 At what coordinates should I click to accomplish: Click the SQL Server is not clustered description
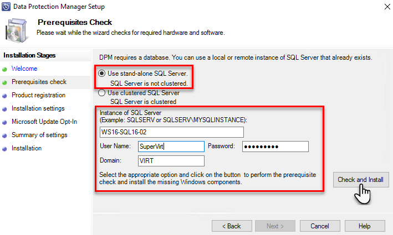tap(149, 83)
